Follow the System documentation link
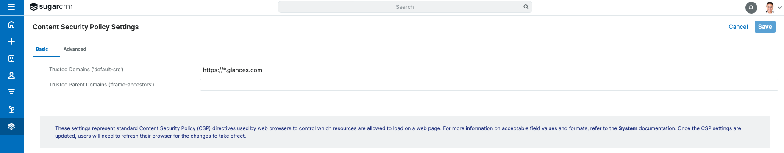Screen dimensions: 784x153 [628, 128]
